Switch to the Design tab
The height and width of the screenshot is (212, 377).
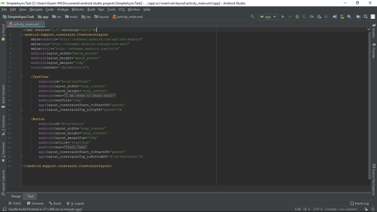tap(16, 196)
